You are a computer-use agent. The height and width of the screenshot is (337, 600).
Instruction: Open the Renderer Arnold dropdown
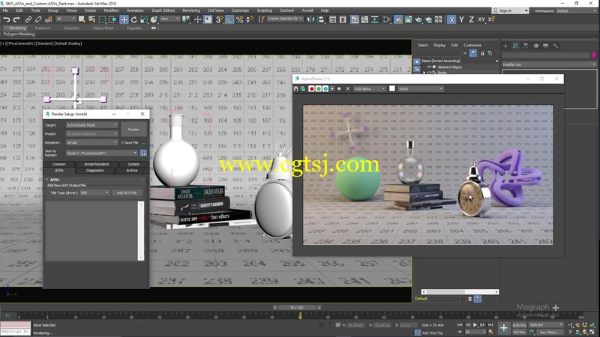(x=91, y=142)
